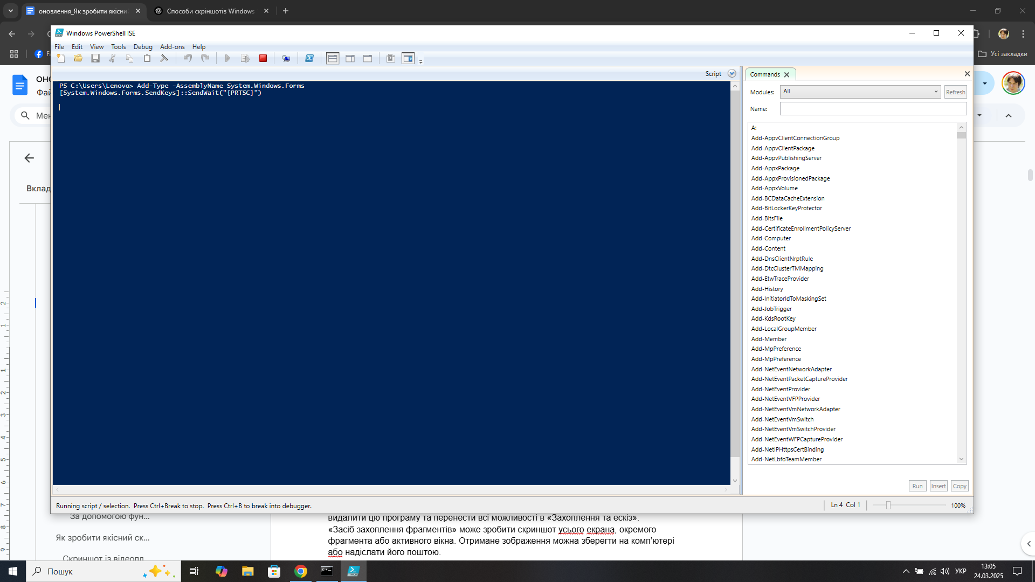The image size is (1035, 582).
Task: Toggle the Command Add-on pane icon
Action: (408, 58)
